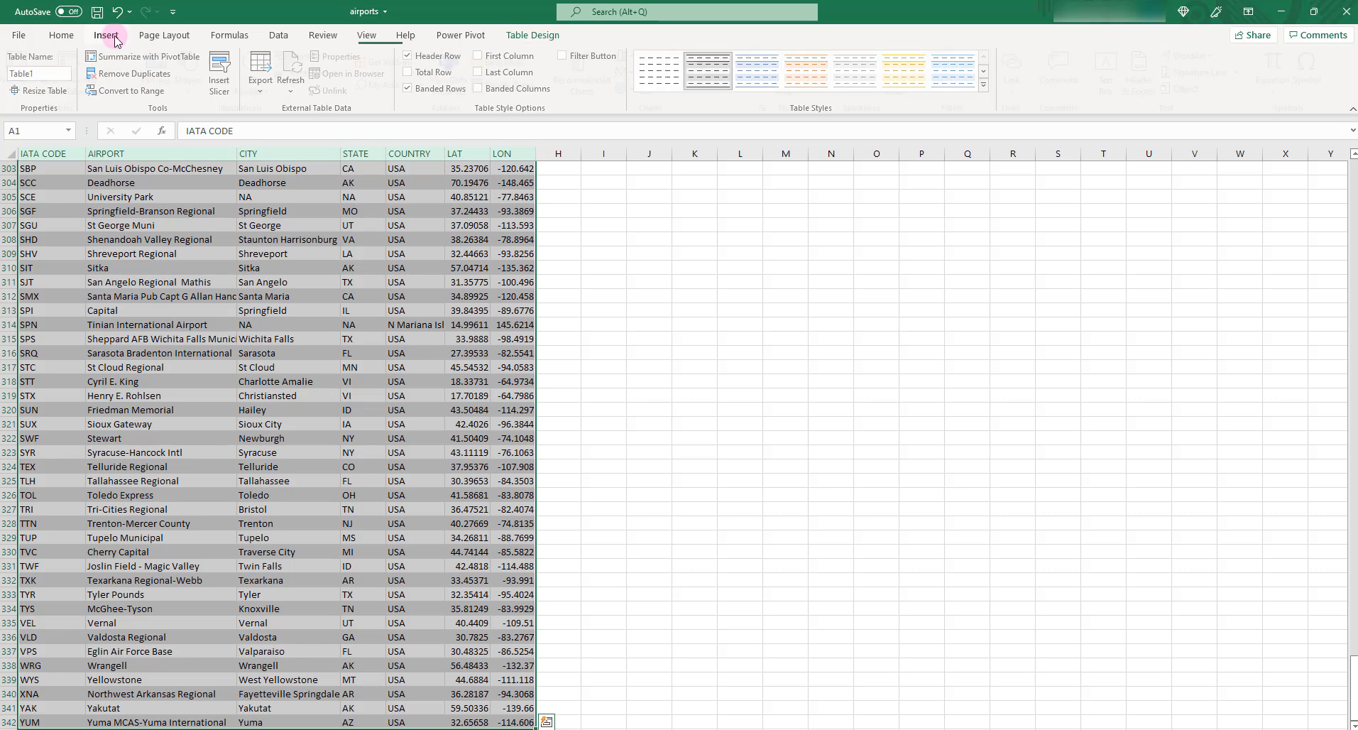This screenshot has height=730, width=1358.
Task: Click the formula bar with IATA CODE
Action: click(x=762, y=131)
